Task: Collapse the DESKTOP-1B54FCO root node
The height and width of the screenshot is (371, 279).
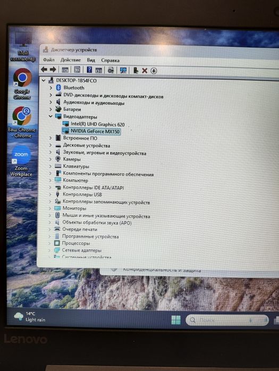Action: tap(44, 81)
